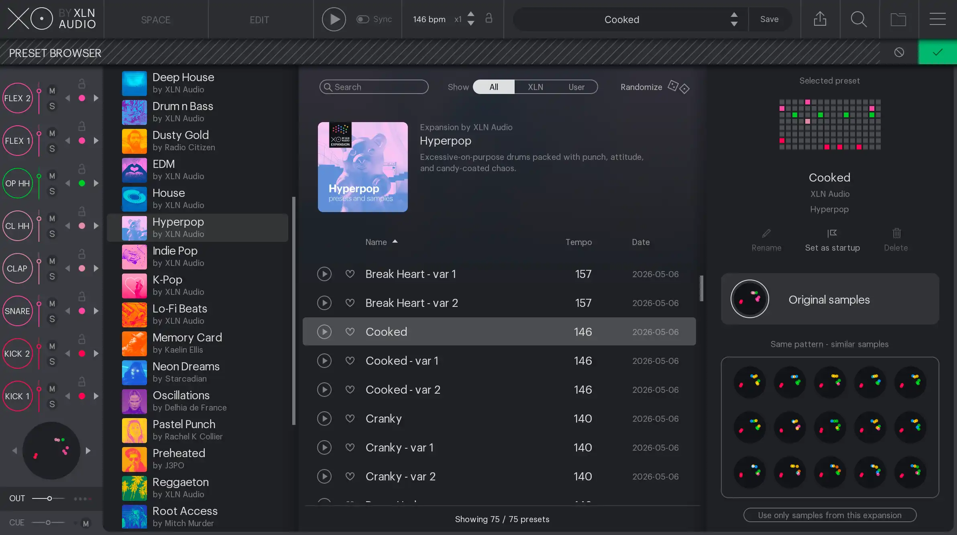The image size is (957, 535).
Task: Favorite Cranky - var 2 heart icon
Action: (x=350, y=476)
